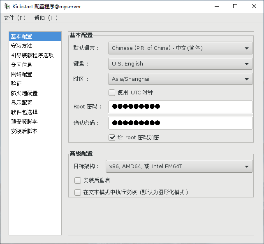264x244 pixels.
Task: Click the Kickstart app icon in title bar
Action: point(7,6)
